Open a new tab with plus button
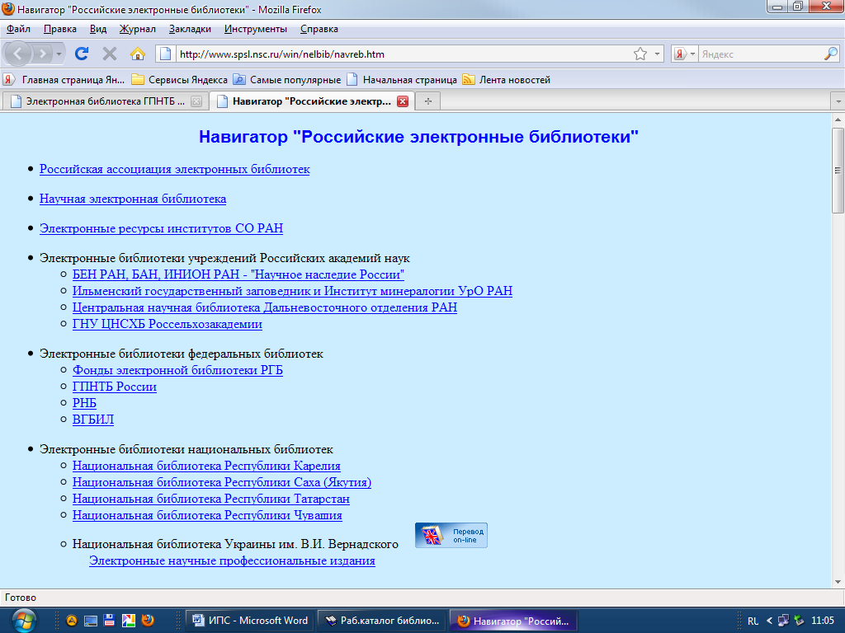Screen dimensions: 845x633 (x=428, y=101)
